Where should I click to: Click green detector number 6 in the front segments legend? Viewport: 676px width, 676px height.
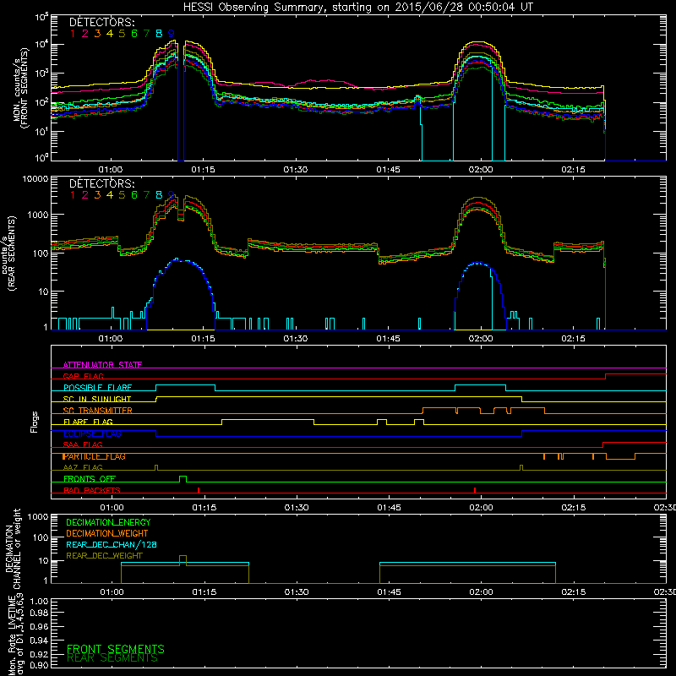tap(134, 33)
